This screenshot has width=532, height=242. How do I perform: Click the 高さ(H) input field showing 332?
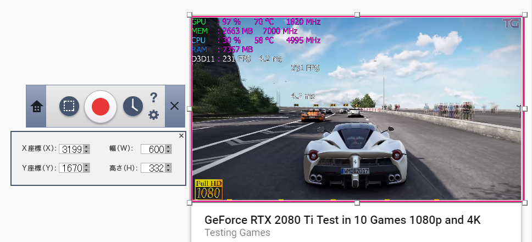click(153, 168)
